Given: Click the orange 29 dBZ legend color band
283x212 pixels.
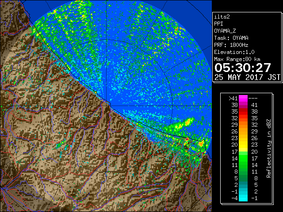Looking at the screenshot, I should coord(243,125).
